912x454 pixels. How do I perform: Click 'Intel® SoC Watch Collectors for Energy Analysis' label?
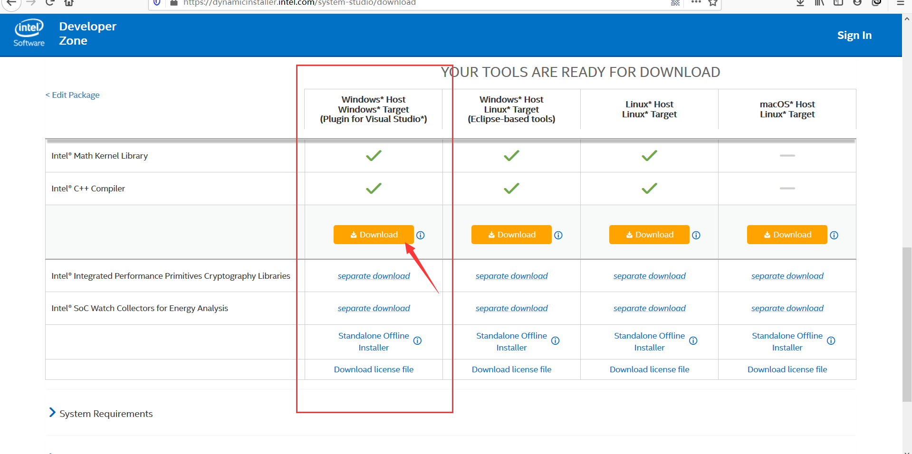pos(140,308)
